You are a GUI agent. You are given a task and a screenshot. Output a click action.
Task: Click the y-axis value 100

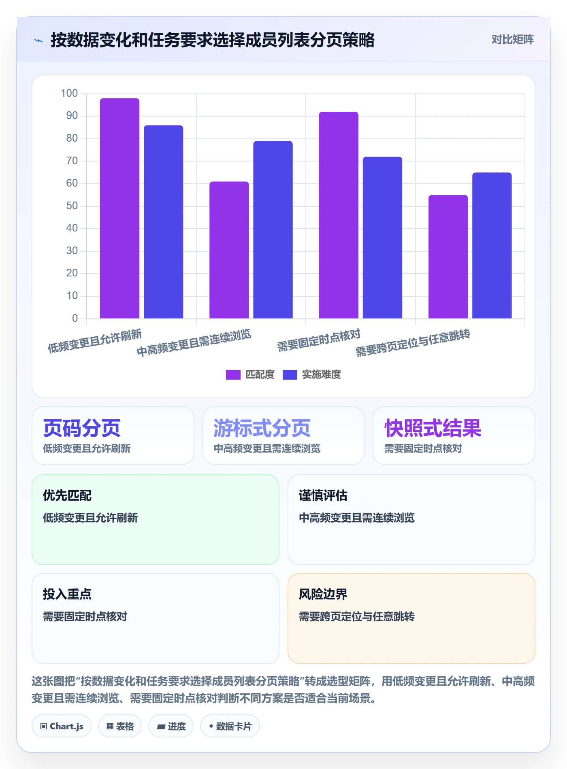tap(69, 93)
